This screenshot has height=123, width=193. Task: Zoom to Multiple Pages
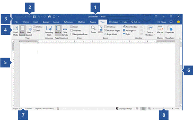[x=112, y=31]
